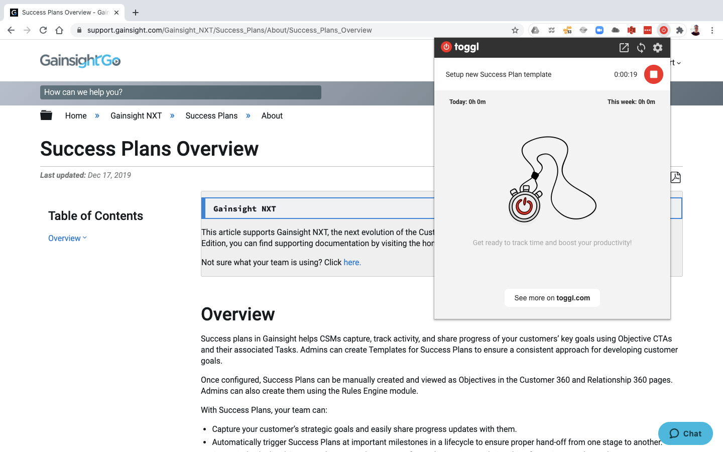The height and width of the screenshot is (452, 723).
Task: Click the Gainsight Go logo
Action: [80, 60]
